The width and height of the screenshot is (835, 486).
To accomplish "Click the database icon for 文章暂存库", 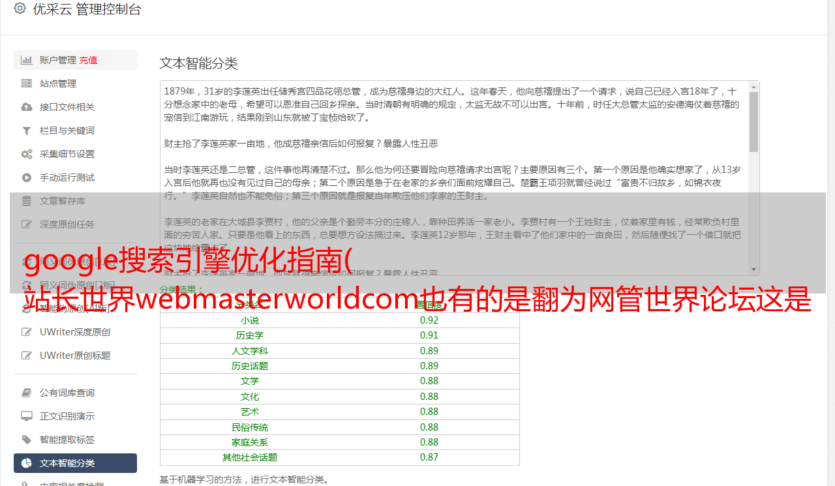I will click(x=27, y=201).
